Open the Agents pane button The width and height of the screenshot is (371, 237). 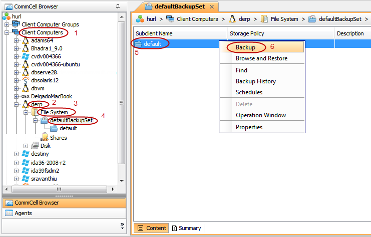tap(23, 213)
